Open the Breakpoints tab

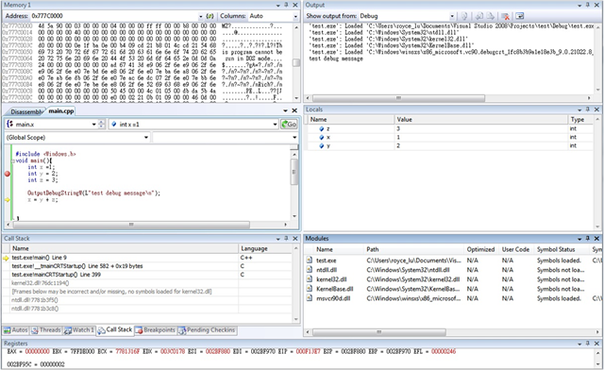tap(155, 330)
